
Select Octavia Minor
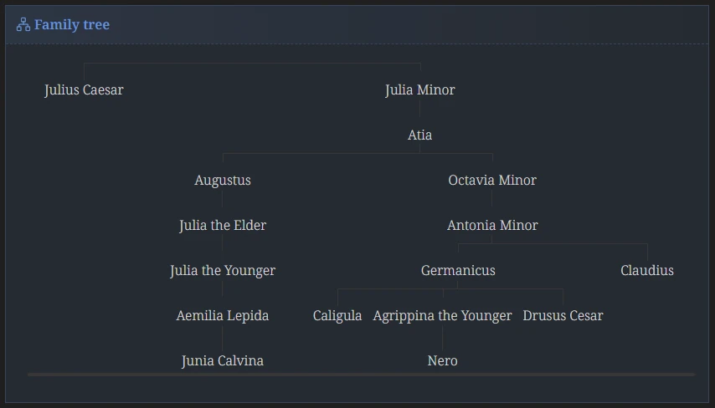tap(492, 180)
